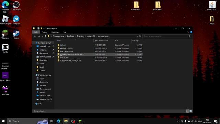
Task: Select Picsart_24 file on desktop
Action: [x=5, y=76]
